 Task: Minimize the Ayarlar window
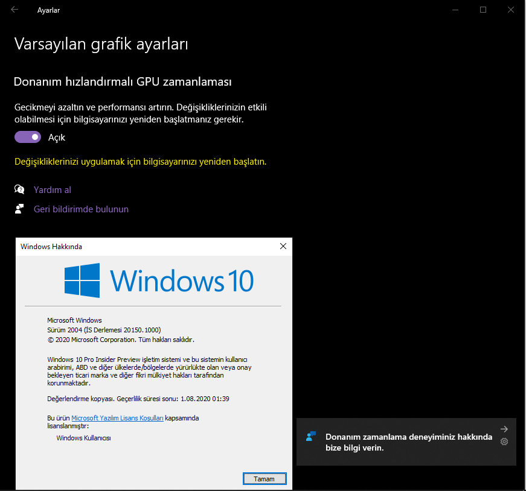coord(455,10)
